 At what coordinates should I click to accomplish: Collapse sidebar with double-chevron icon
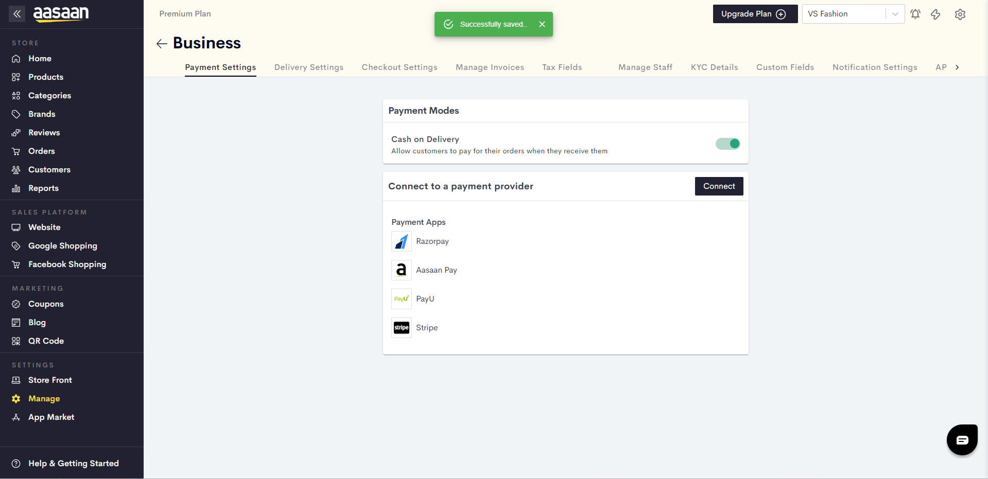tap(17, 14)
